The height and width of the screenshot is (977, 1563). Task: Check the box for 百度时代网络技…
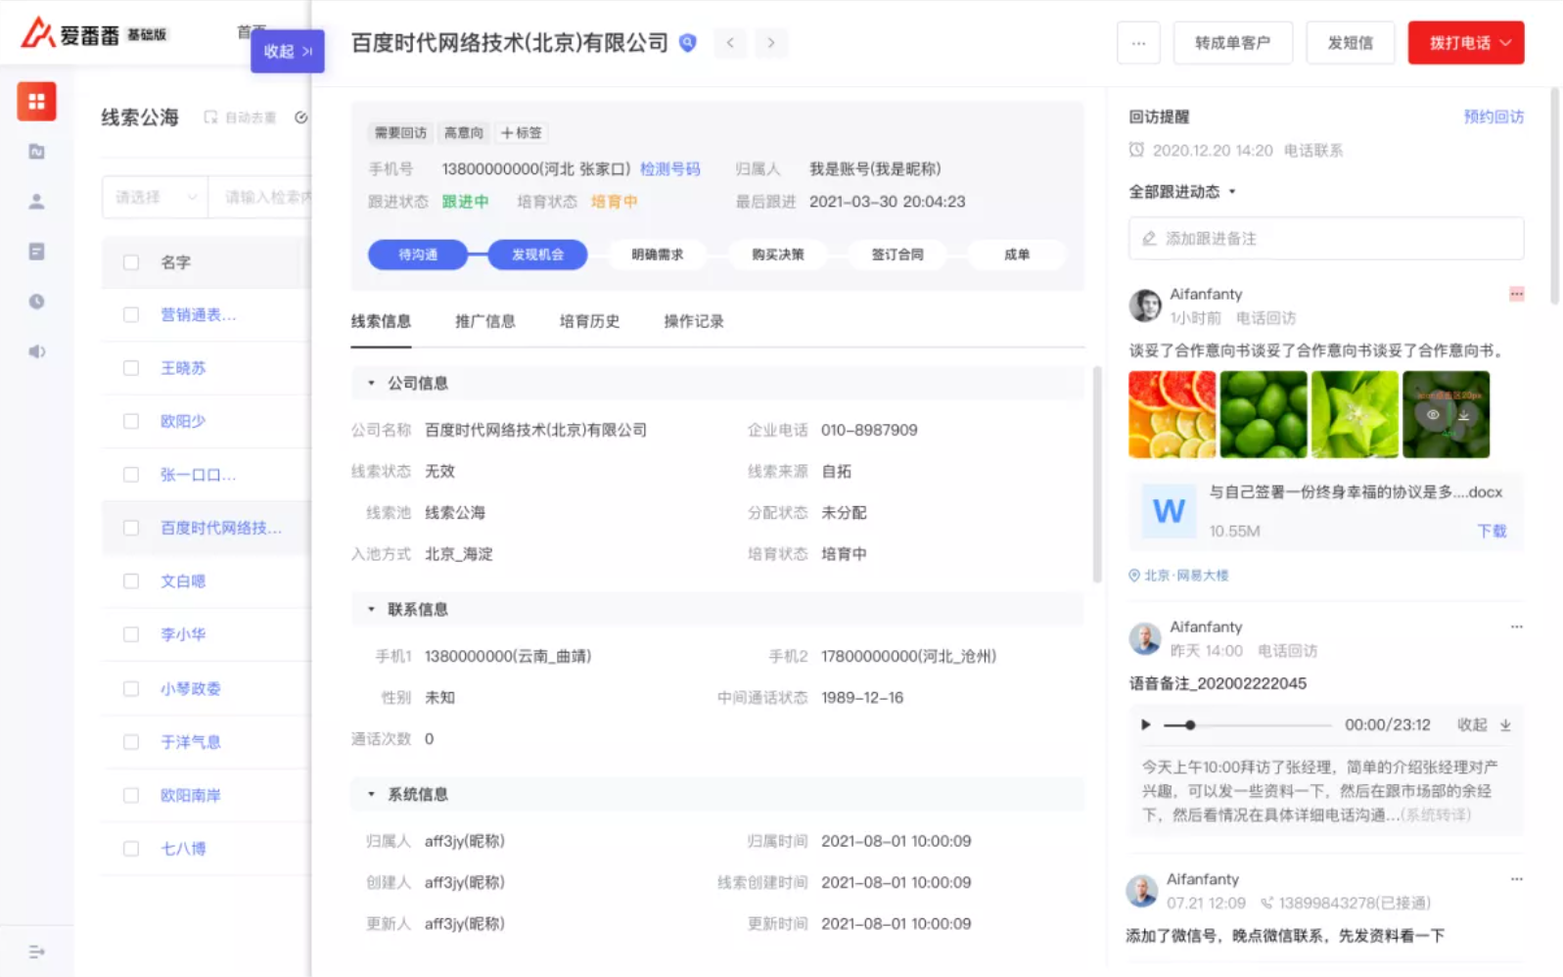pos(130,528)
